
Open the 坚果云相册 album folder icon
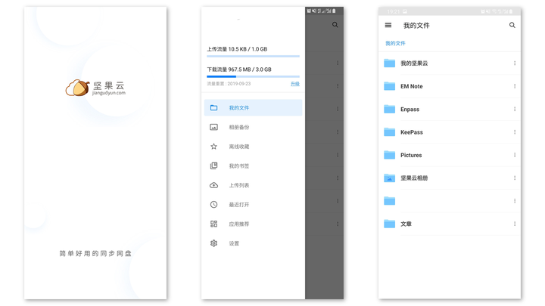pos(389,178)
